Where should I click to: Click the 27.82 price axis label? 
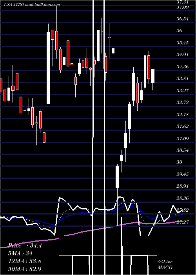click(183, 210)
